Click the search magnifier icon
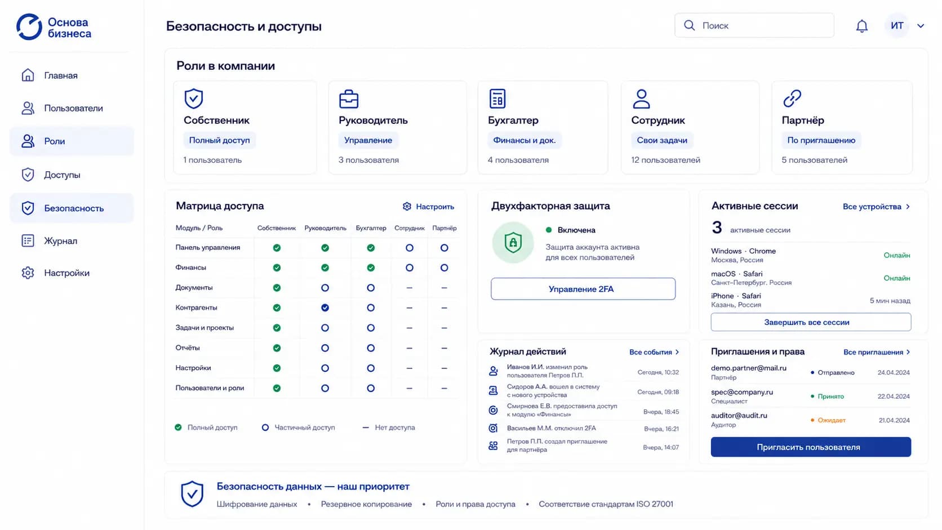The width and height of the screenshot is (942, 530). pyautogui.click(x=689, y=25)
